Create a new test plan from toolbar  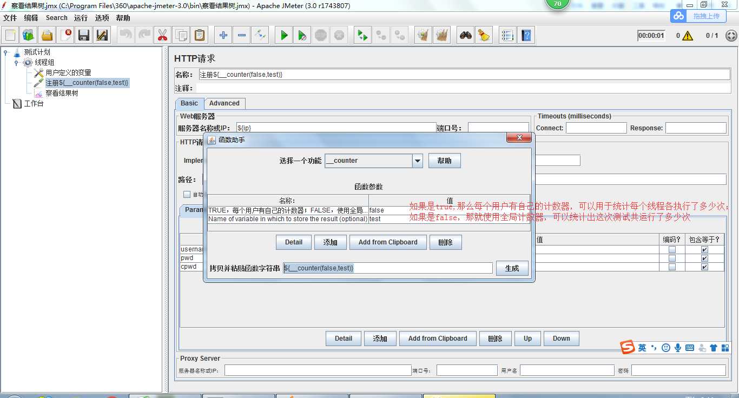[x=10, y=36]
